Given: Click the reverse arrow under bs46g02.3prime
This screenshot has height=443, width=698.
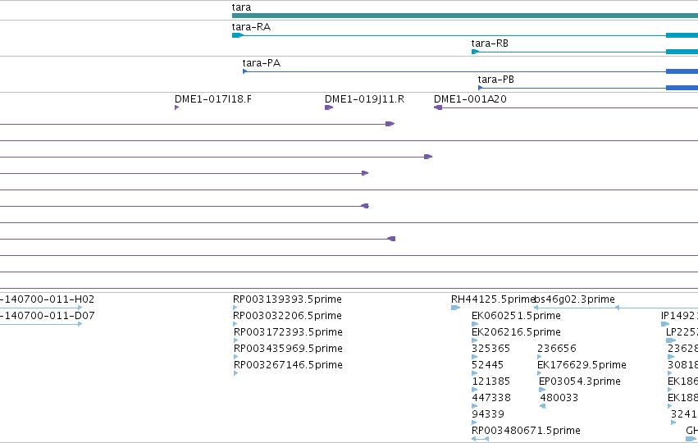Looking at the screenshot, I should point(536,308).
